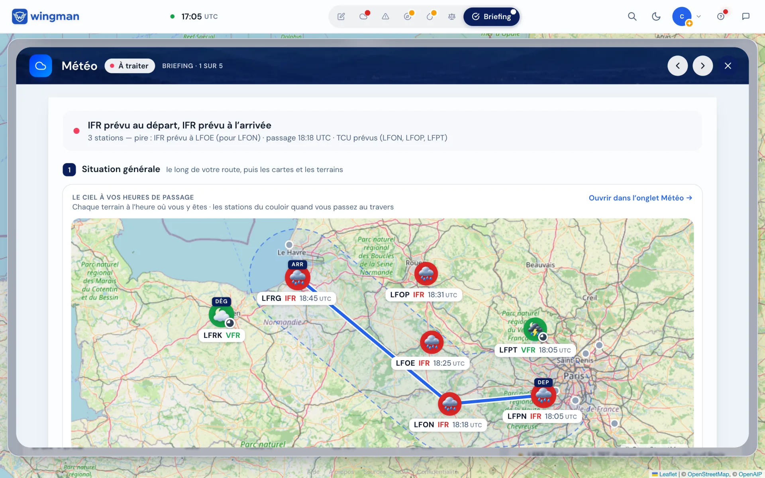Click the search magnifier icon
765x478 pixels.
pos(632,17)
